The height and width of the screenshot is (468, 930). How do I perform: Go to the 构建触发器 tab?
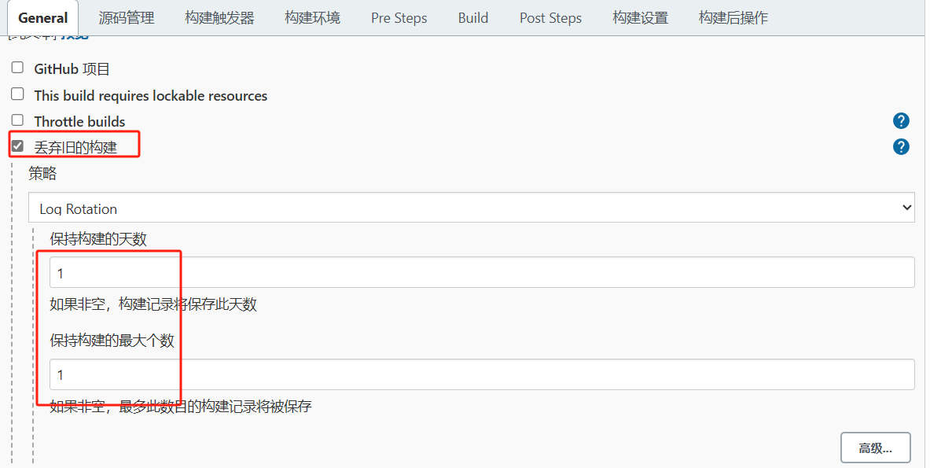(x=219, y=18)
